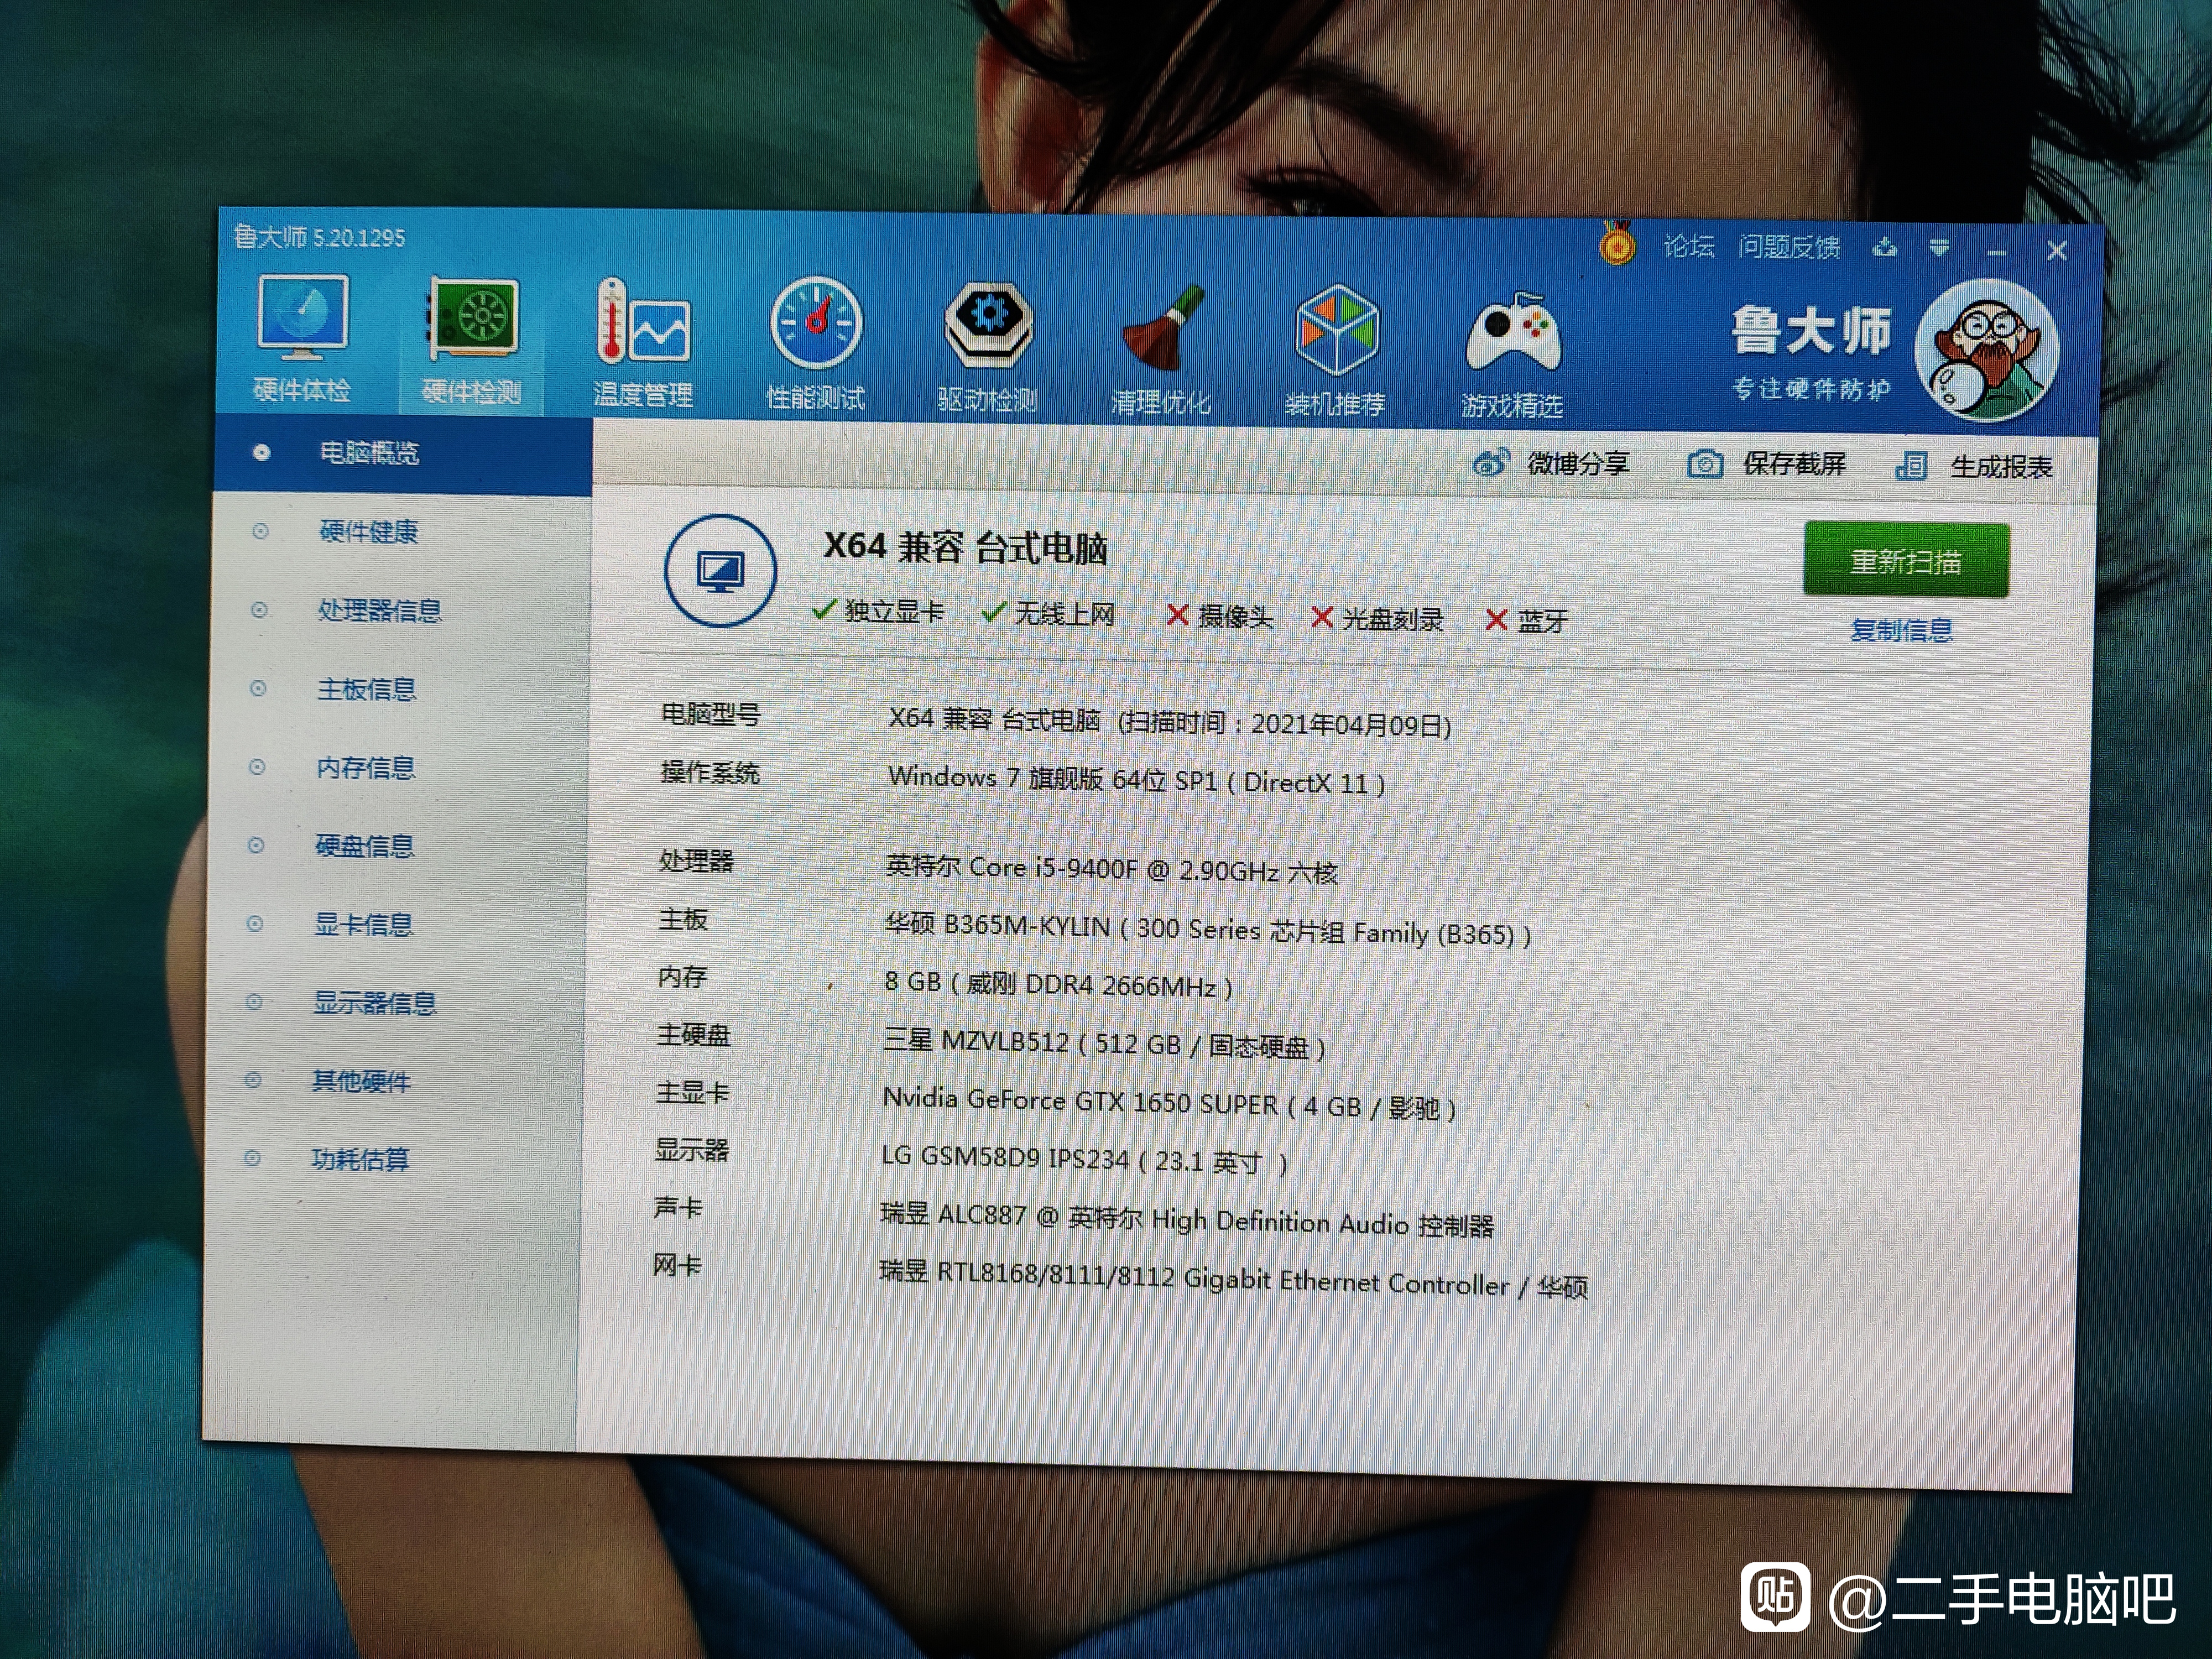Click the 鲁大师 5.20.1295 version title

coord(319,237)
